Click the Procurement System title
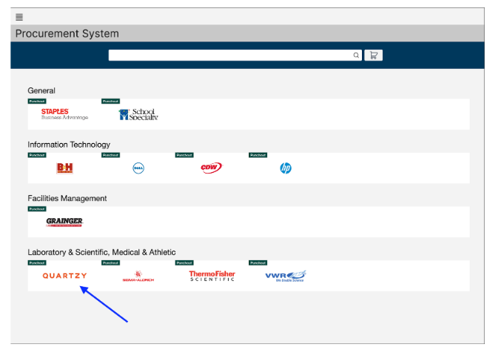Viewport: 493px width, 350px height. click(67, 33)
